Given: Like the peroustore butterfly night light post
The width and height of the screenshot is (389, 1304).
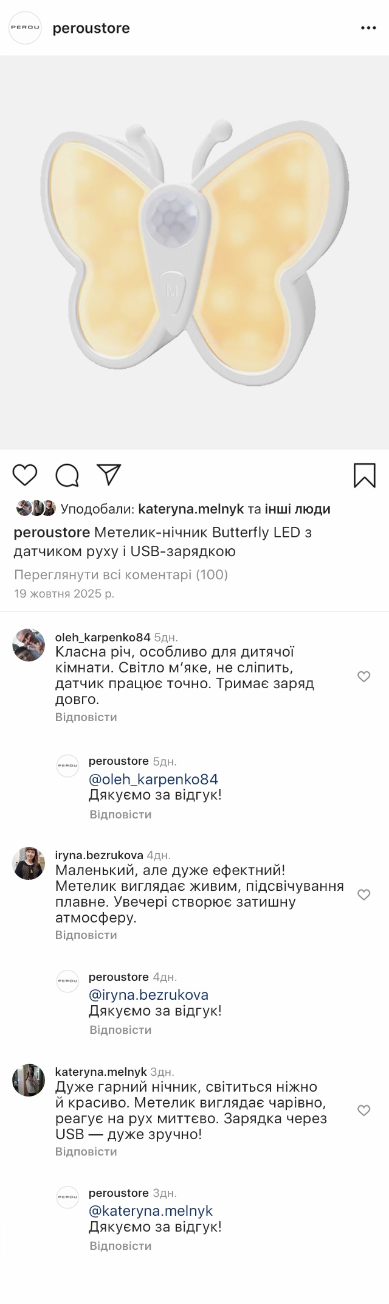Looking at the screenshot, I should pos(25,475).
